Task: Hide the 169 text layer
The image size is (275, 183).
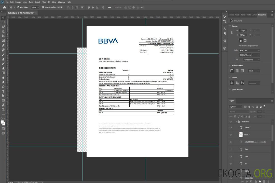Action: click(231, 157)
